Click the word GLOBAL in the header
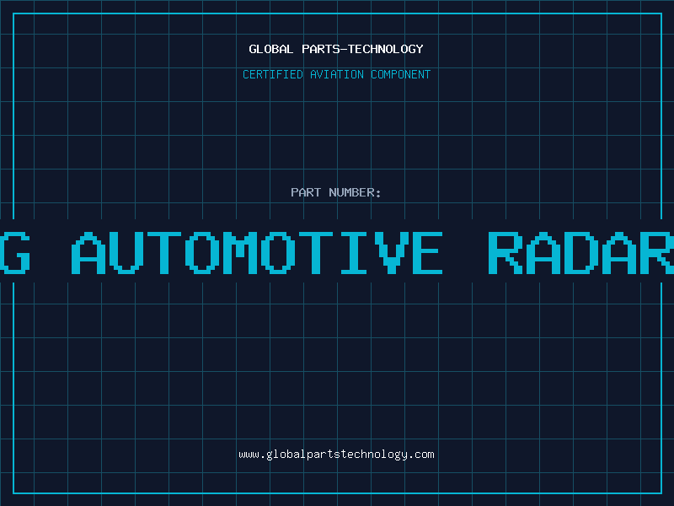Image resolution: width=674 pixels, height=506 pixels. tap(271, 49)
